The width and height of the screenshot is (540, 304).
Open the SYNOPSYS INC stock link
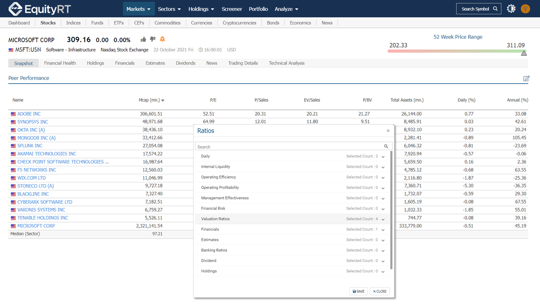(32, 122)
